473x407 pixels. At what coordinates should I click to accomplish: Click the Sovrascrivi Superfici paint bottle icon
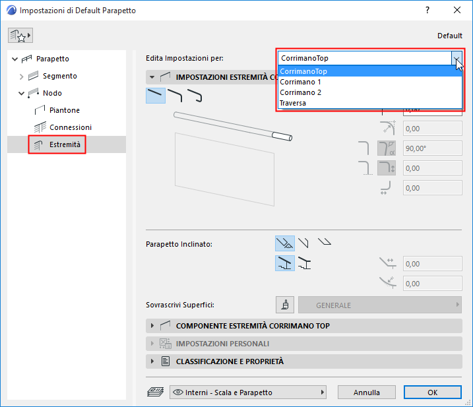click(x=285, y=305)
